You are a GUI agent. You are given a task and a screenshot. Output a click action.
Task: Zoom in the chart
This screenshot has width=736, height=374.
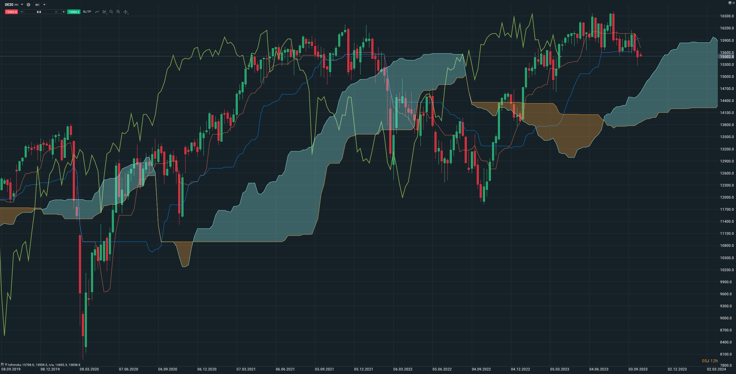pyautogui.click(x=118, y=12)
